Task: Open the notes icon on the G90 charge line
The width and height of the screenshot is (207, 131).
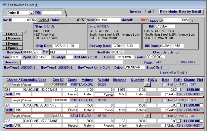Action: point(147,100)
